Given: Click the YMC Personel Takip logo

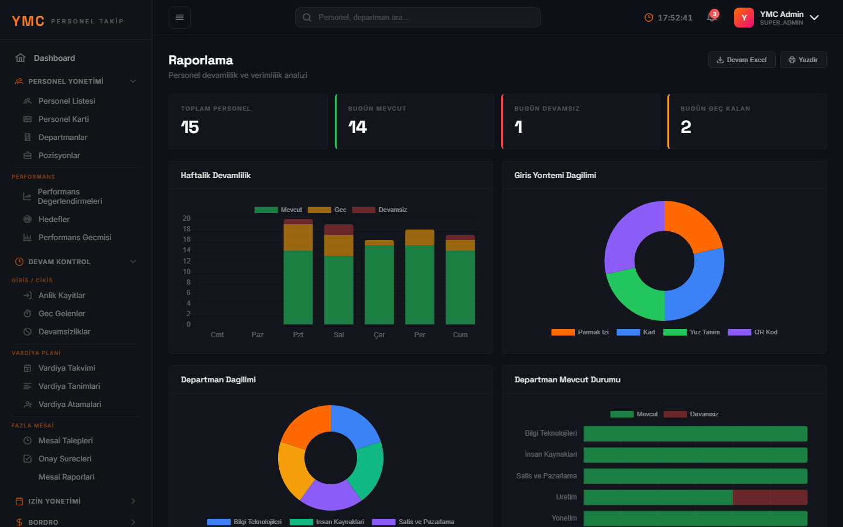Looking at the screenshot, I should tap(68, 20).
